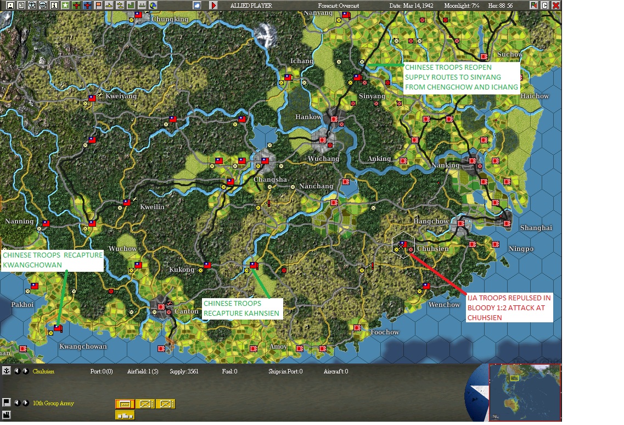Click the factory icon in bottom-left corner
The width and height of the screenshot is (624, 425).
pyautogui.click(x=6, y=415)
